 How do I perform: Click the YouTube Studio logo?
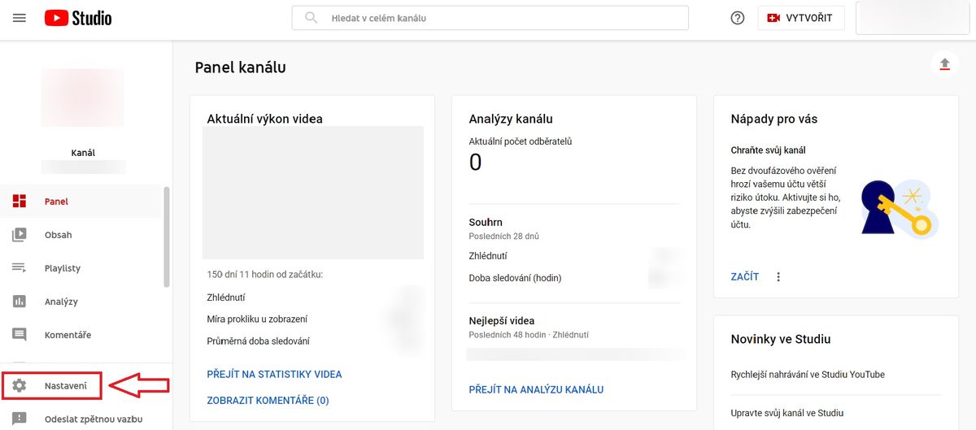tap(78, 18)
